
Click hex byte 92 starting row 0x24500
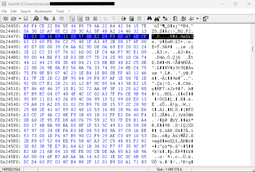pyautogui.click(x=26, y=83)
